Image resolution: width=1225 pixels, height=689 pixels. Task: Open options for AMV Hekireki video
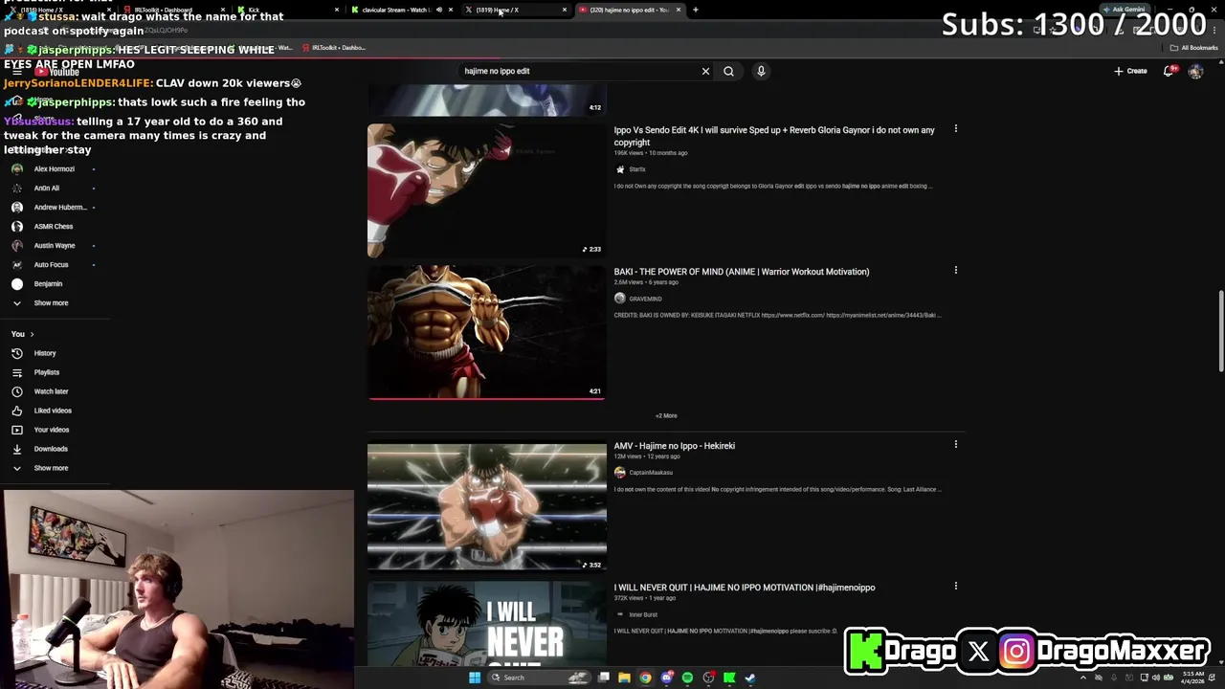[x=955, y=444]
